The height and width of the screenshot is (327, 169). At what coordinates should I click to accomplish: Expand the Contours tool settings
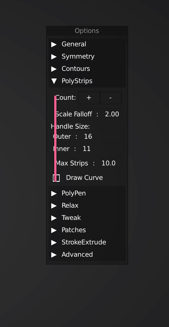76,69
